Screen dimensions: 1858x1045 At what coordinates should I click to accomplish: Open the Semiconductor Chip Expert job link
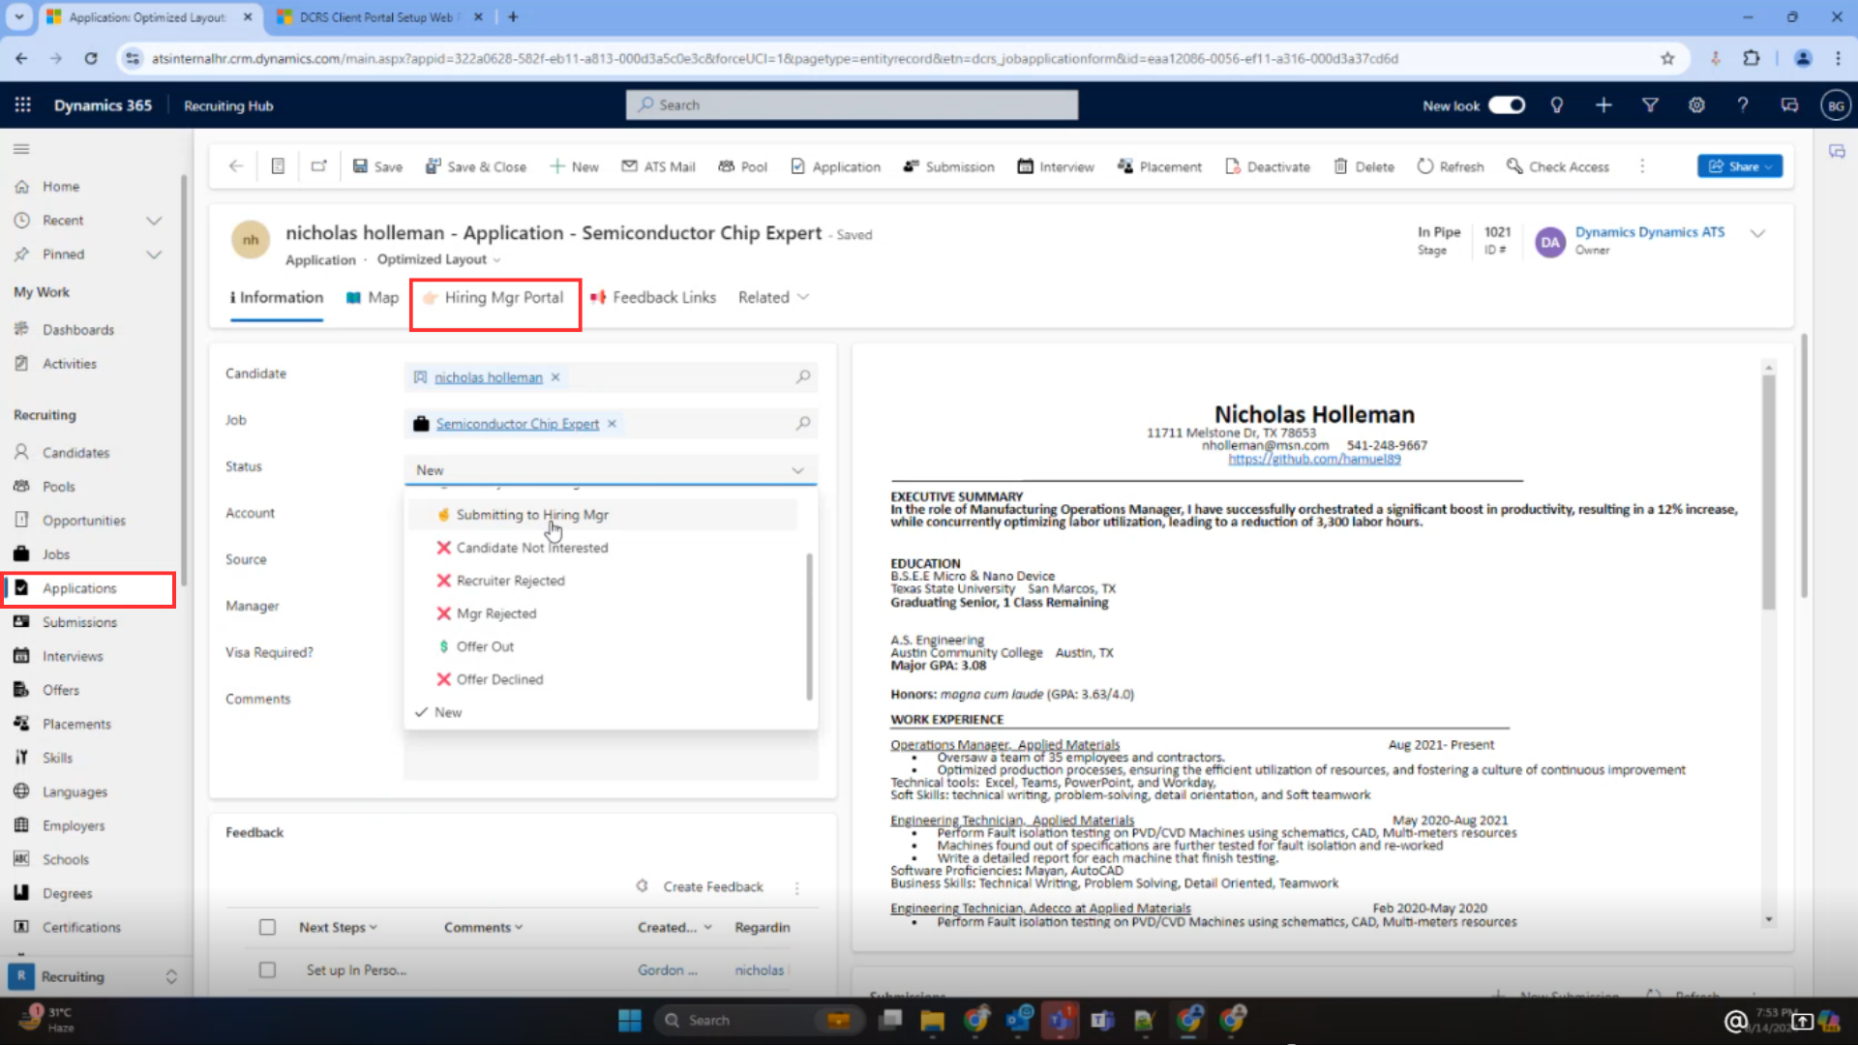point(518,424)
